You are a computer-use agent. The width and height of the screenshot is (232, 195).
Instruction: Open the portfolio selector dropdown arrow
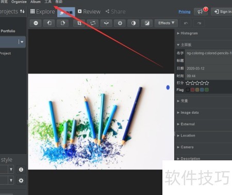(22, 42)
